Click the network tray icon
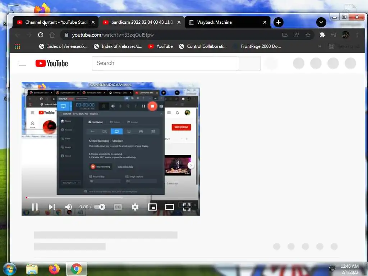368x276 pixels. tap(332, 269)
